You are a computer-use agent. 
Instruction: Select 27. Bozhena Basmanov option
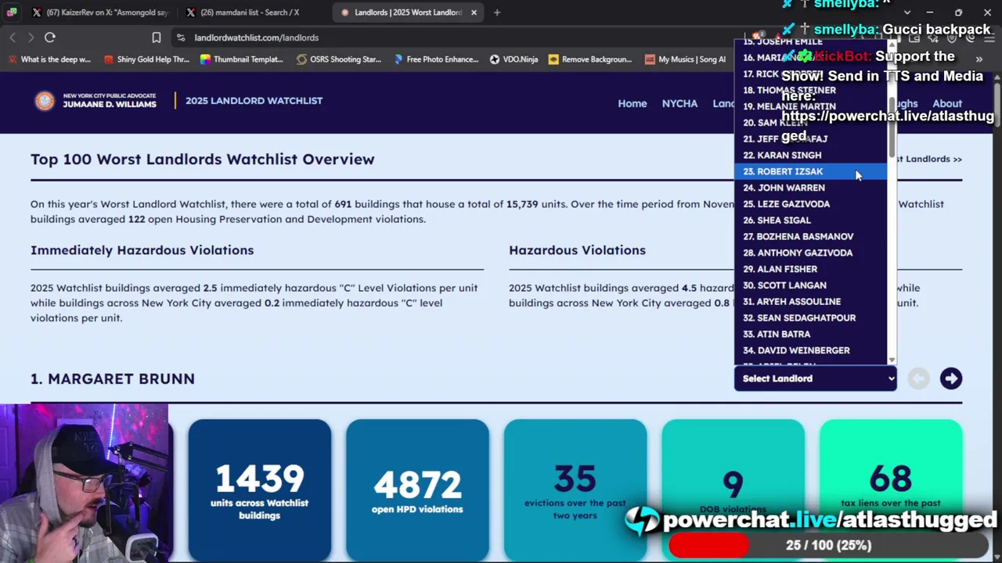(810, 236)
